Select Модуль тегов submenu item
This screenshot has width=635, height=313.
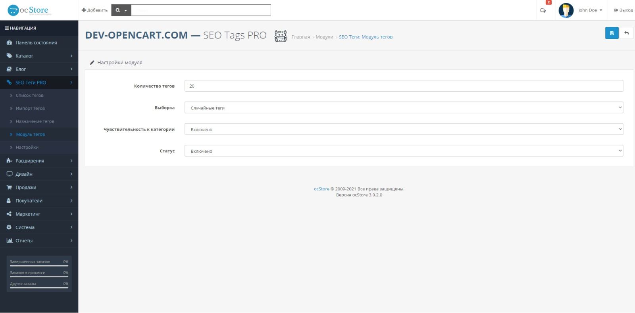pos(39,134)
